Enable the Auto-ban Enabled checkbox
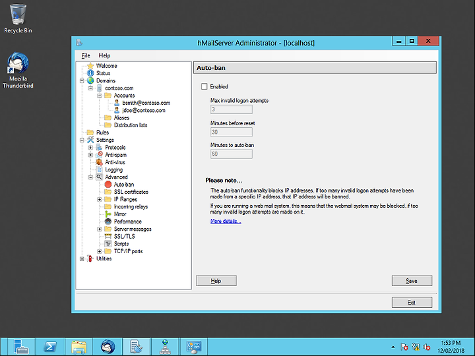Image resolution: width=475 pixels, height=356 pixels. [x=204, y=86]
